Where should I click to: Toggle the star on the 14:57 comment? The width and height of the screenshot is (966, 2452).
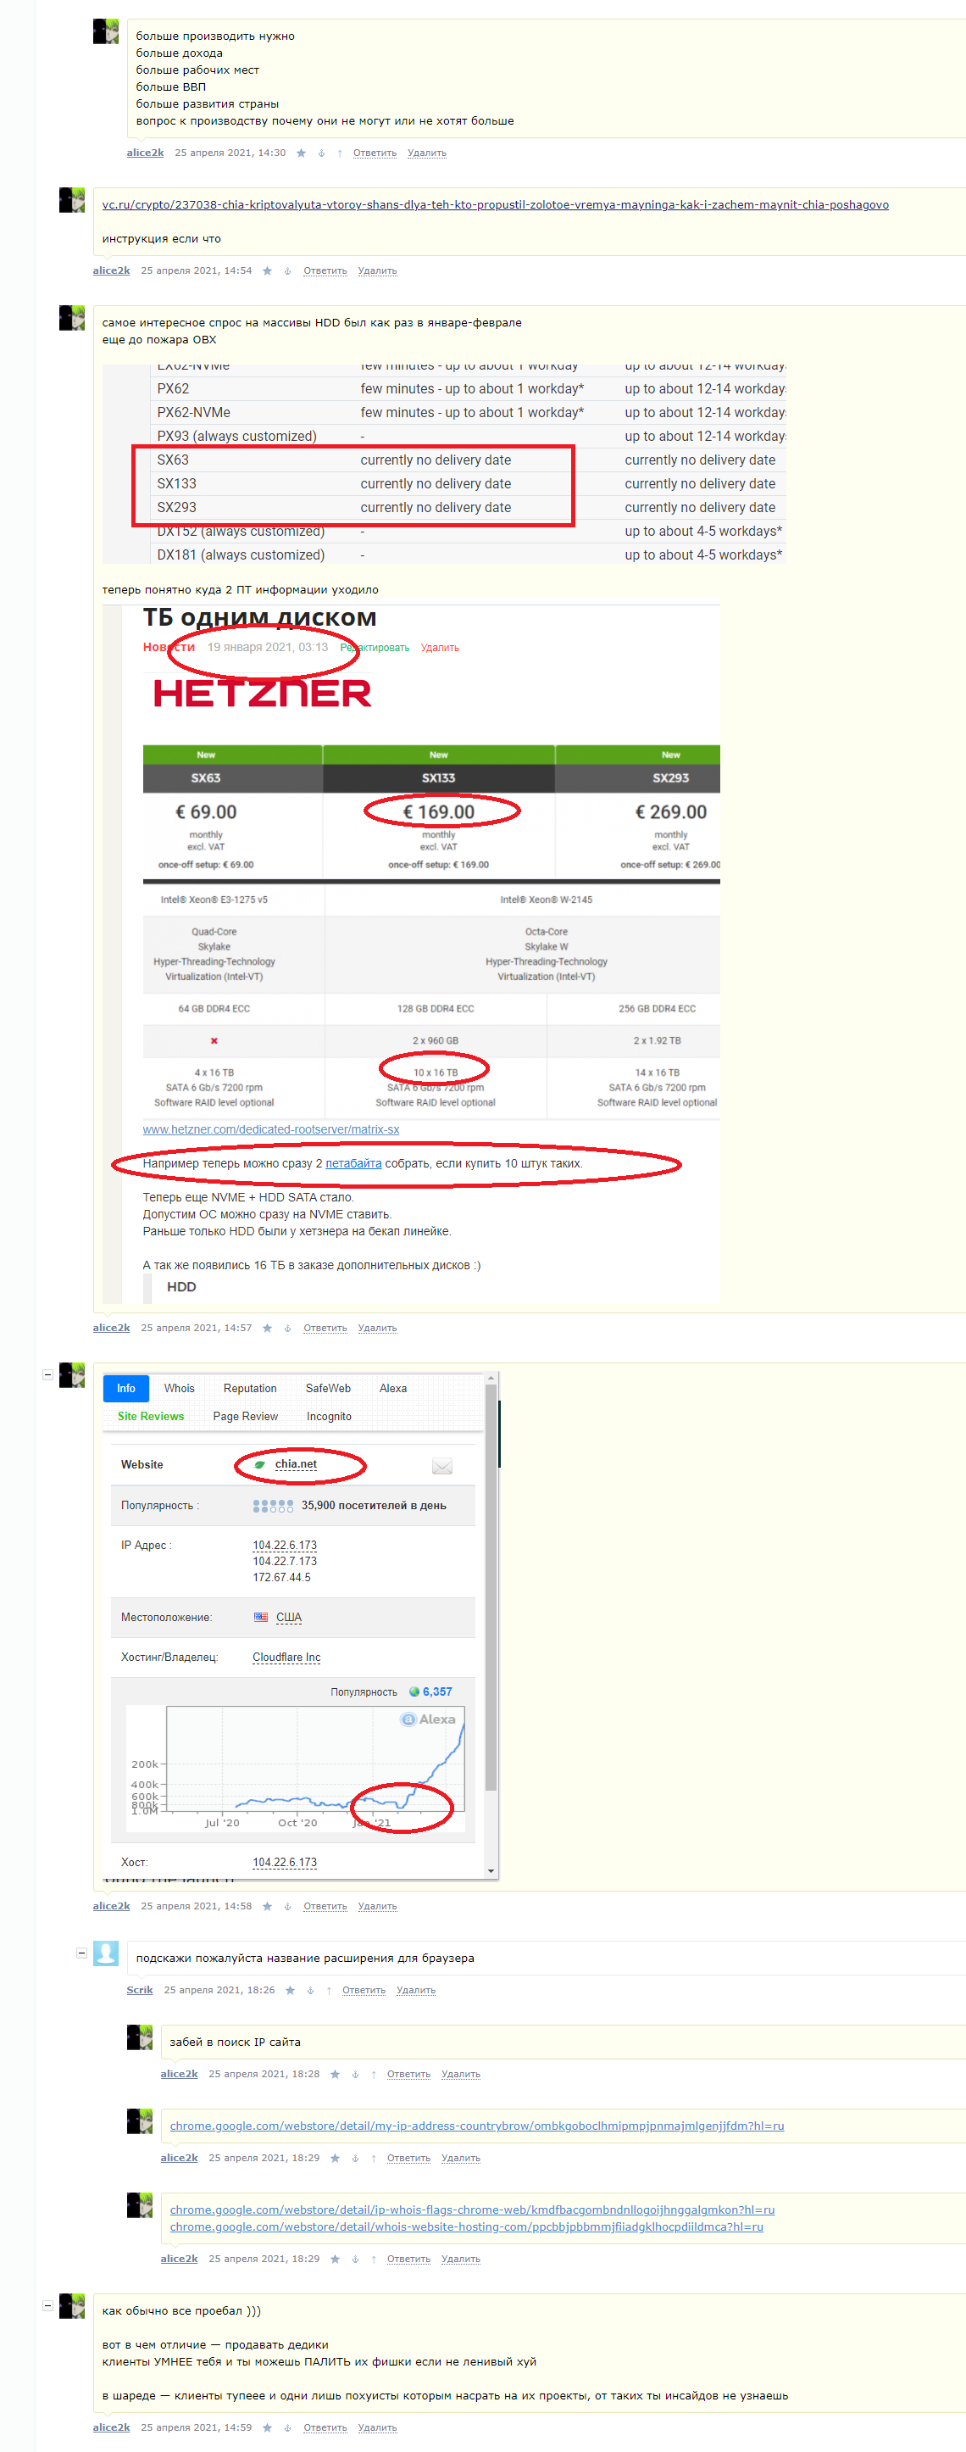[268, 1328]
